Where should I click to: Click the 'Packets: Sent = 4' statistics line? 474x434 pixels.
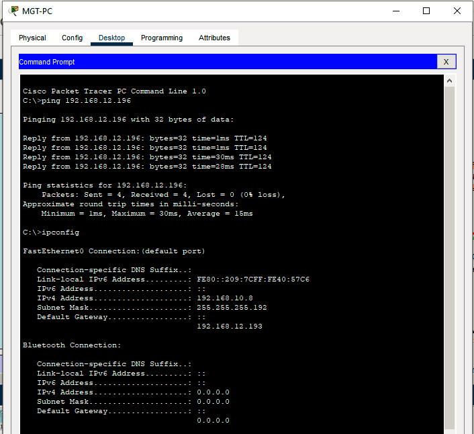tap(163, 195)
